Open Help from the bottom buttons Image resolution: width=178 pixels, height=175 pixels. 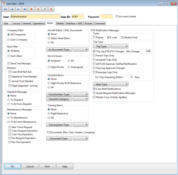(65, 167)
